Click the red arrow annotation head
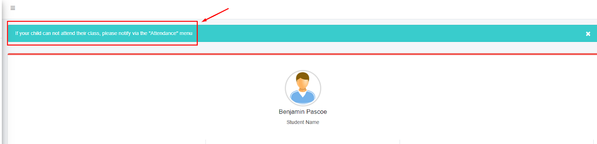Screen dimensions: 597x144 (204, 21)
